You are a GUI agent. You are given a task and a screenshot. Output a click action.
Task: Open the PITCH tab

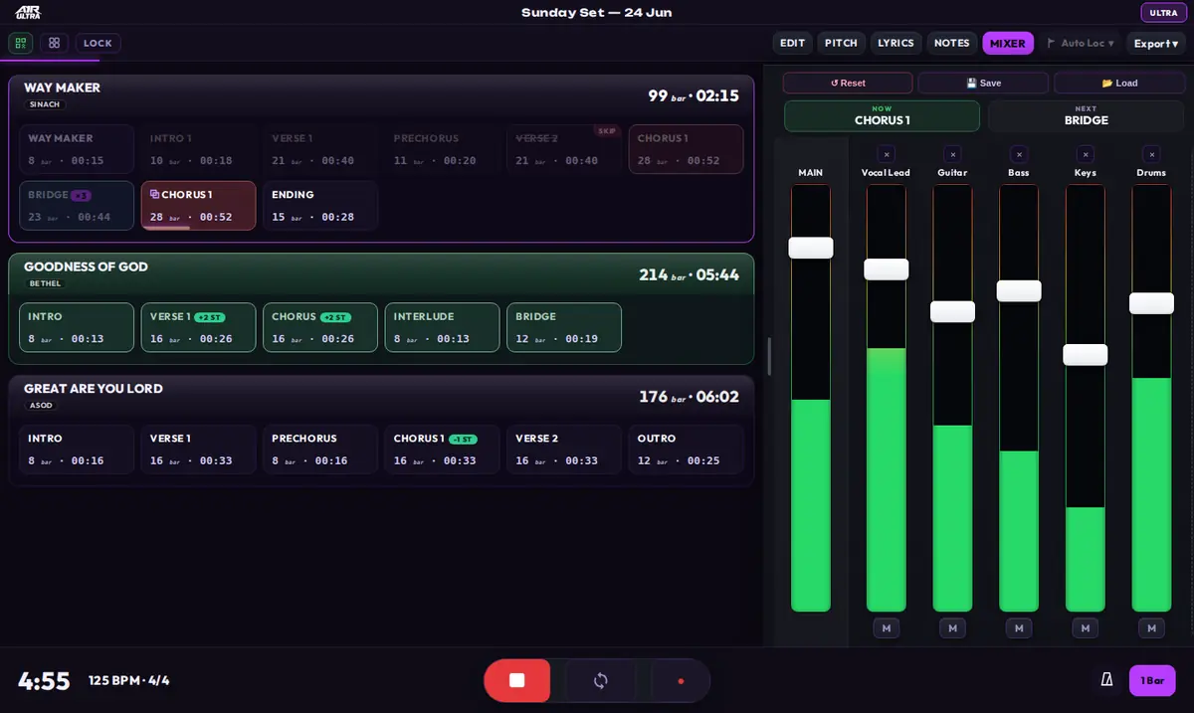pos(841,43)
